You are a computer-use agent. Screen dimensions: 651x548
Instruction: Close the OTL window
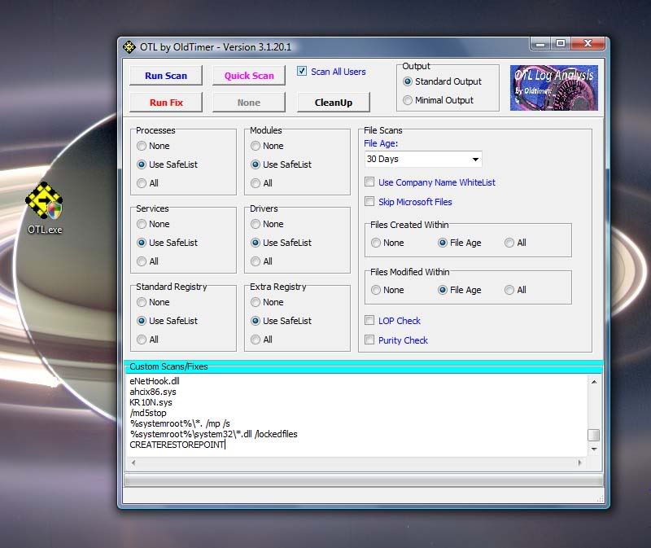(588, 44)
